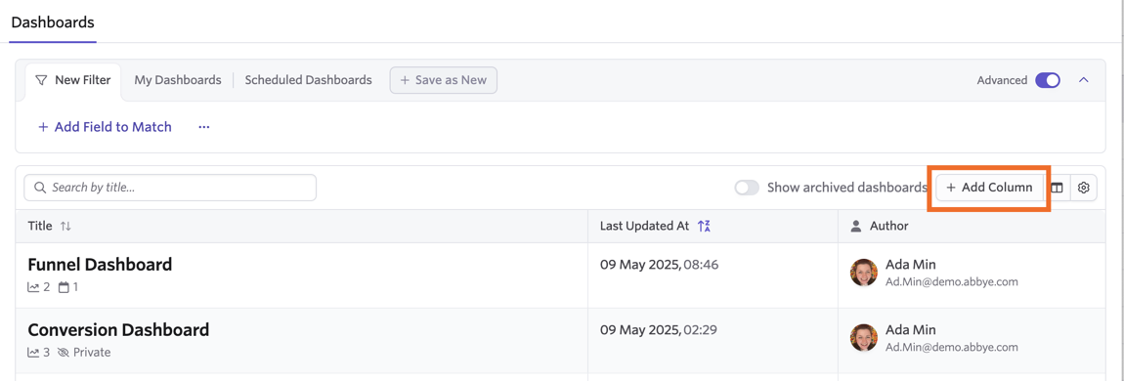This screenshot has height=381, width=1124.
Task: Click the Last Updated At header
Action: pyautogui.click(x=644, y=227)
